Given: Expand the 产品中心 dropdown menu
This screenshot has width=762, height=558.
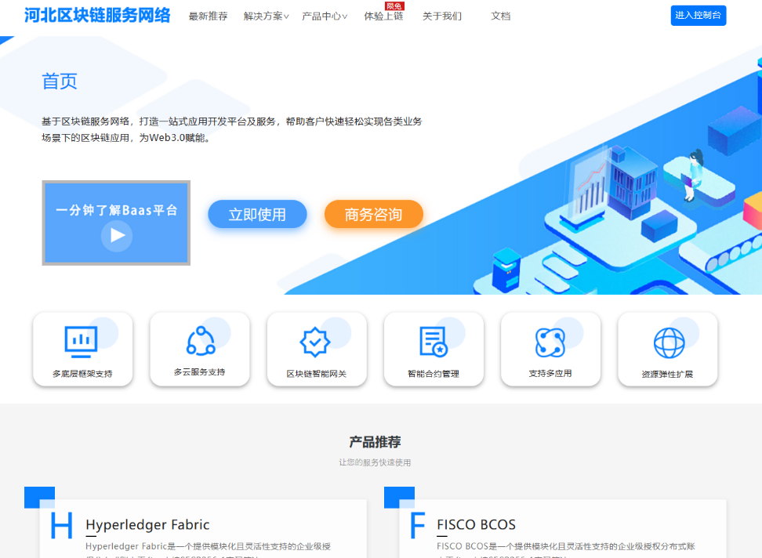Looking at the screenshot, I should coord(325,16).
